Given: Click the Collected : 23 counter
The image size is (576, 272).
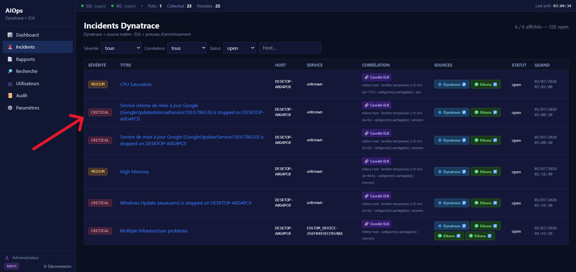Looking at the screenshot, I should click(179, 6).
